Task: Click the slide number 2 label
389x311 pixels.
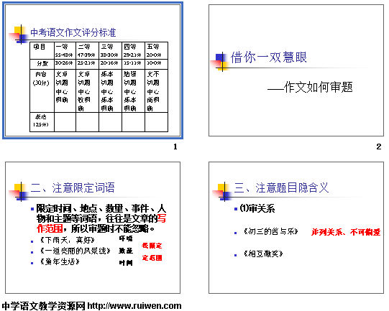Action: (x=379, y=147)
